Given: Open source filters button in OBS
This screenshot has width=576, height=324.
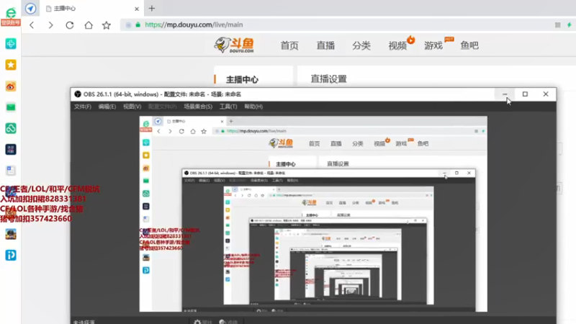Looking at the screenshot, I should (228, 322).
